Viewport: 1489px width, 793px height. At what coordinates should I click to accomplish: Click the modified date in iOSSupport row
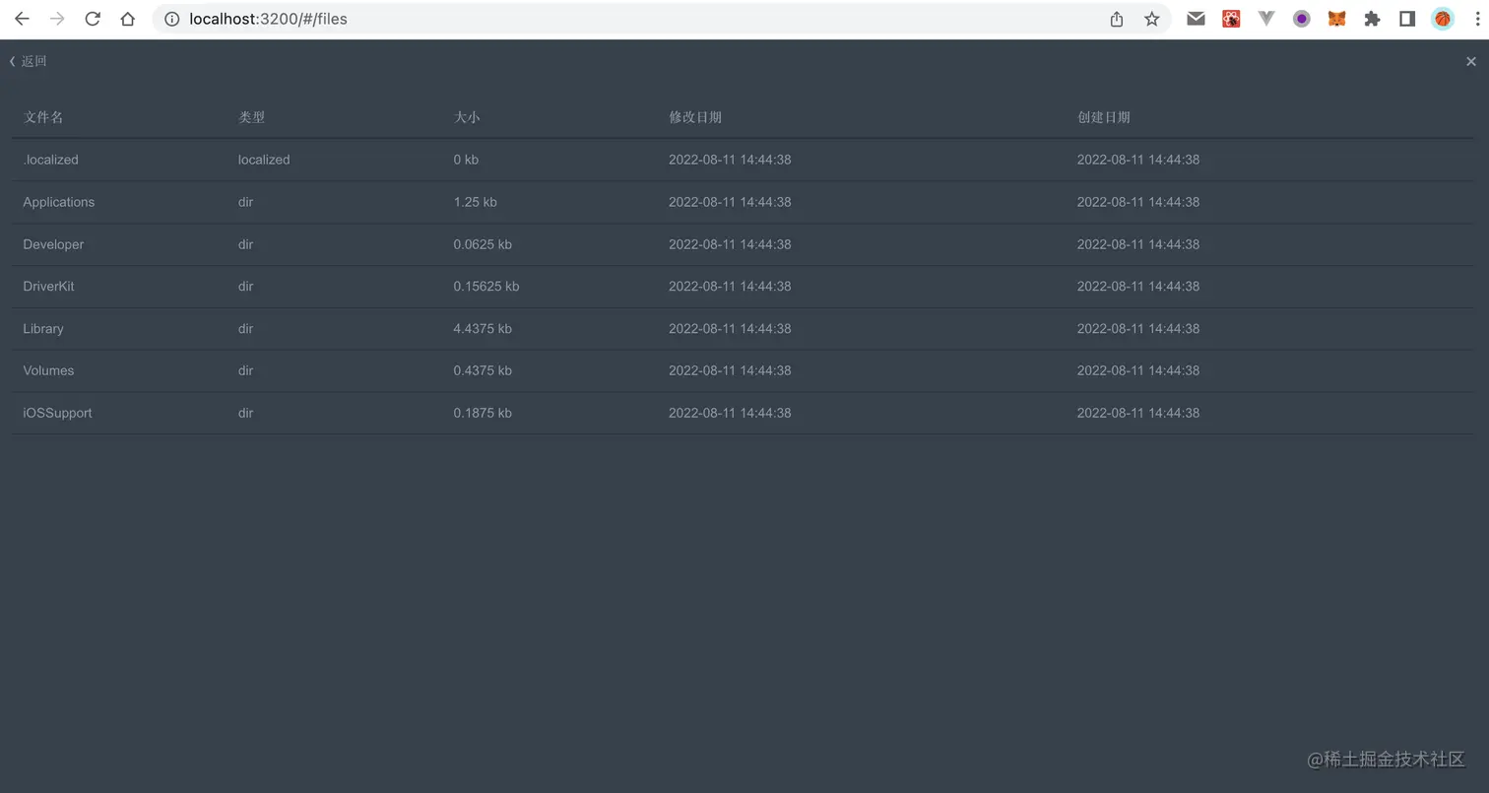tap(730, 413)
